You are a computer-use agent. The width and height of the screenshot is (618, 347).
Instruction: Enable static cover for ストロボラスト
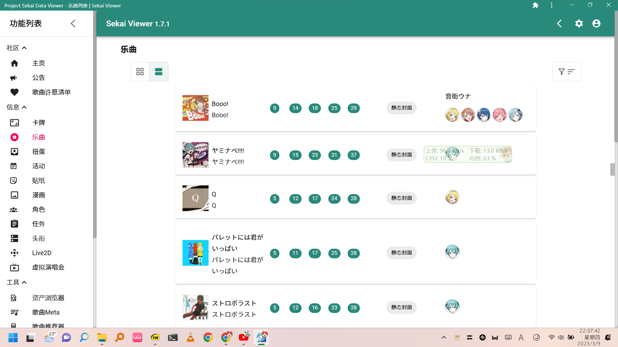pyautogui.click(x=401, y=307)
